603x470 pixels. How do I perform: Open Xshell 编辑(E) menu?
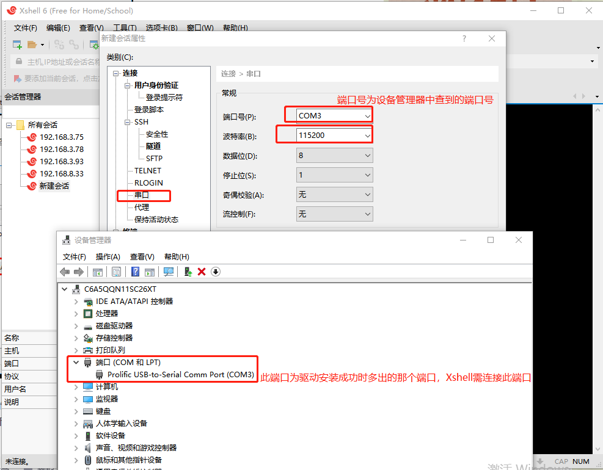pos(58,27)
